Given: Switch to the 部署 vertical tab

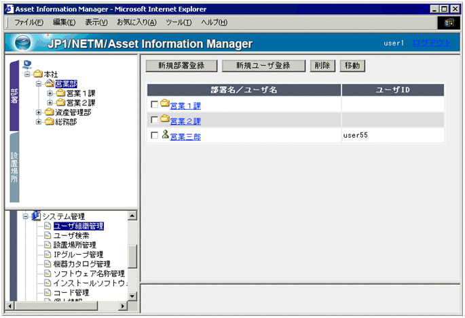Looking at the screenshot, I should (14, 96).
